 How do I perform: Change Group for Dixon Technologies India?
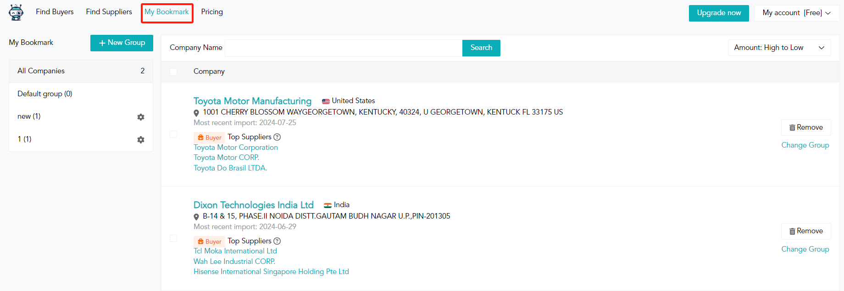[805, 249]
